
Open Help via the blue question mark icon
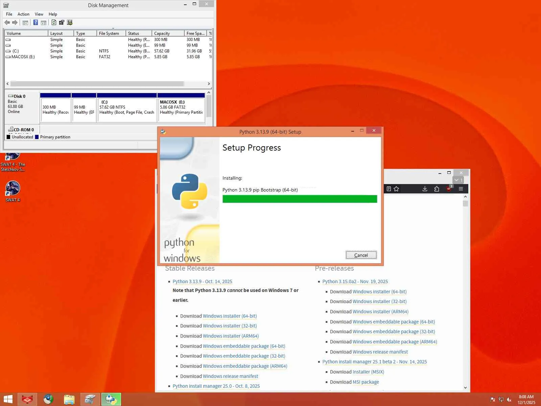[36, 23]
